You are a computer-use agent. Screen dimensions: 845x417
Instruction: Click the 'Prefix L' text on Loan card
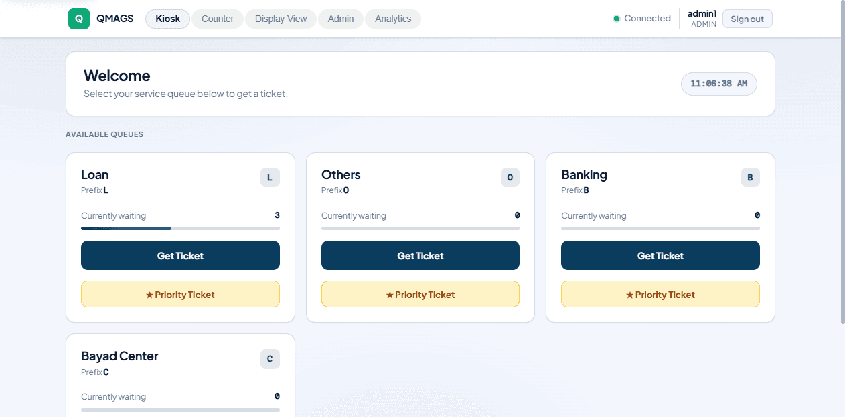click(95, 190)
